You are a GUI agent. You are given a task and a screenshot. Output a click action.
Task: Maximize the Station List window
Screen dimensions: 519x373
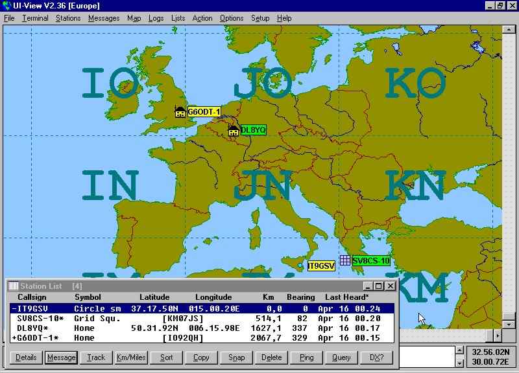click(380, 286)
